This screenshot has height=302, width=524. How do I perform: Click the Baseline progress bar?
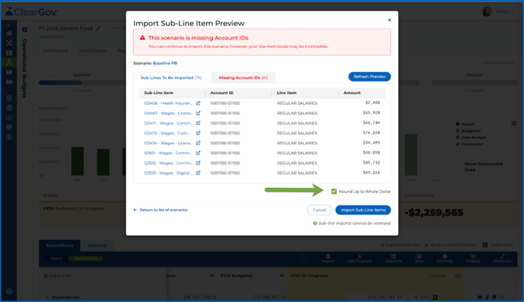[82, 82]
